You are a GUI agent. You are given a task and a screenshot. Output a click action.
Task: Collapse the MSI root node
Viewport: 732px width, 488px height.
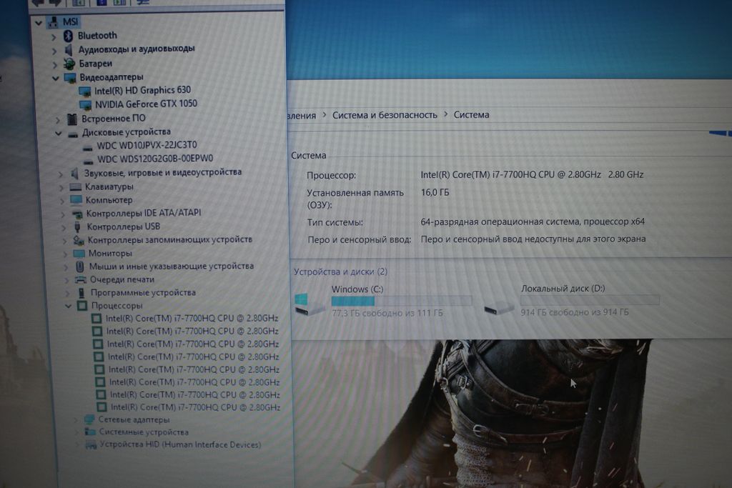tap(37, 22)
